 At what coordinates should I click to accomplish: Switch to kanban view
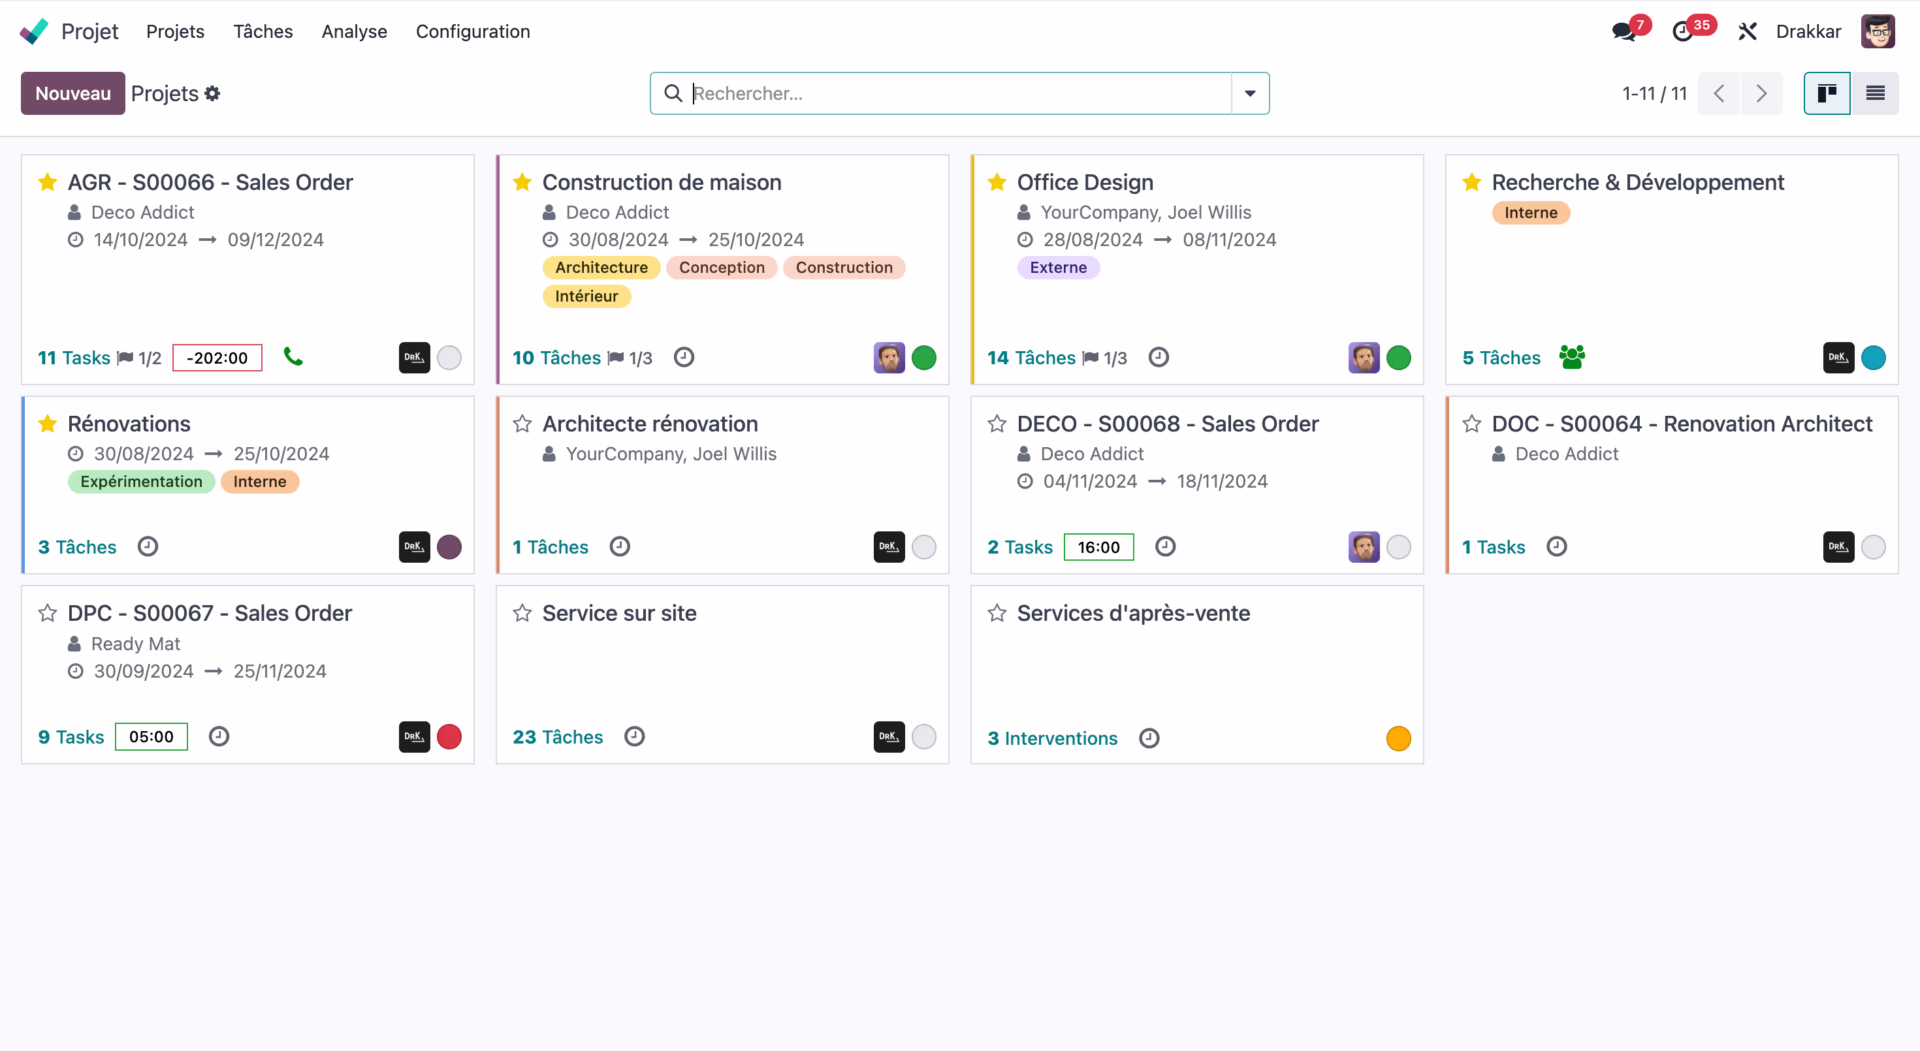click(x=1827, y=93)
